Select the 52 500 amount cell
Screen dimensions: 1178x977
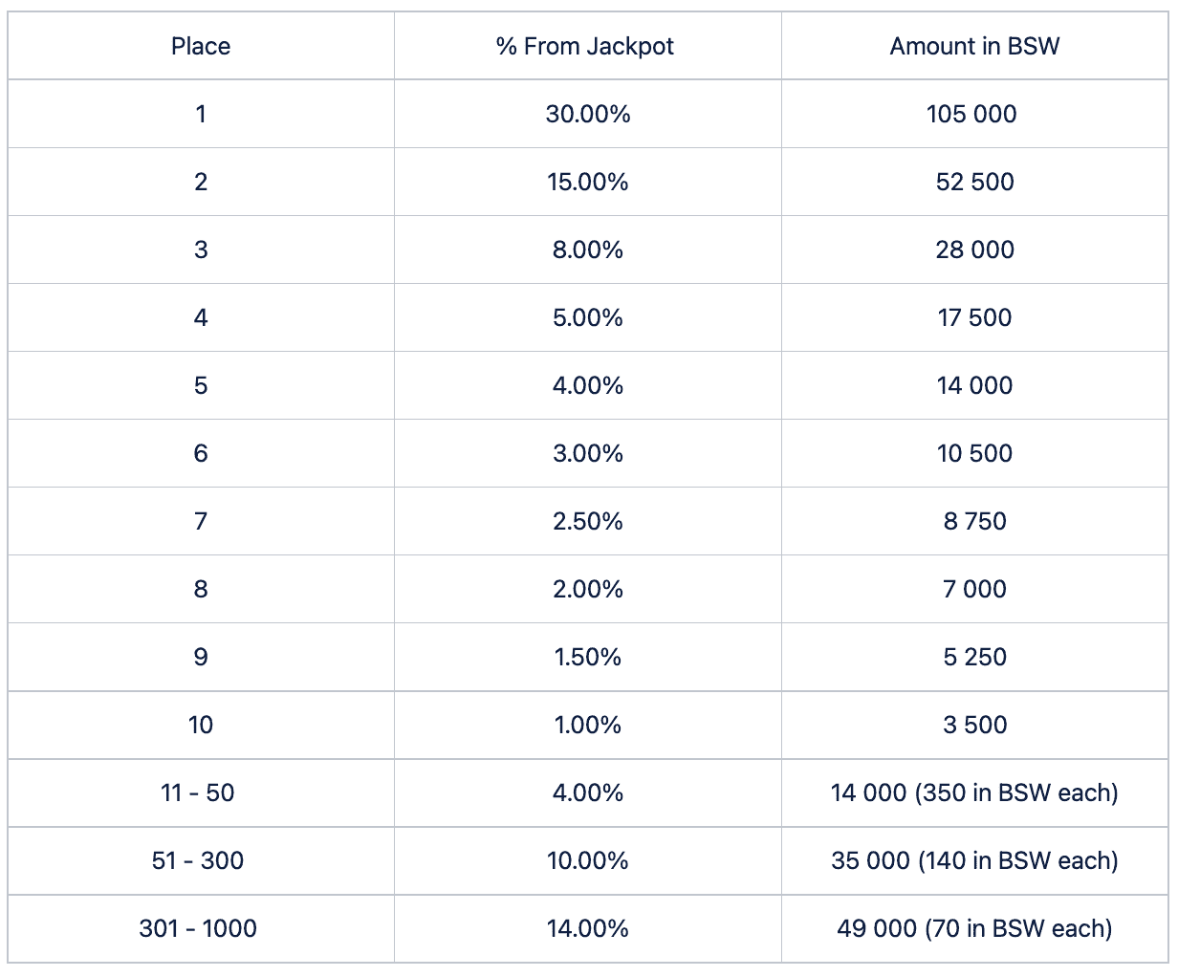[x=974, y=182]
